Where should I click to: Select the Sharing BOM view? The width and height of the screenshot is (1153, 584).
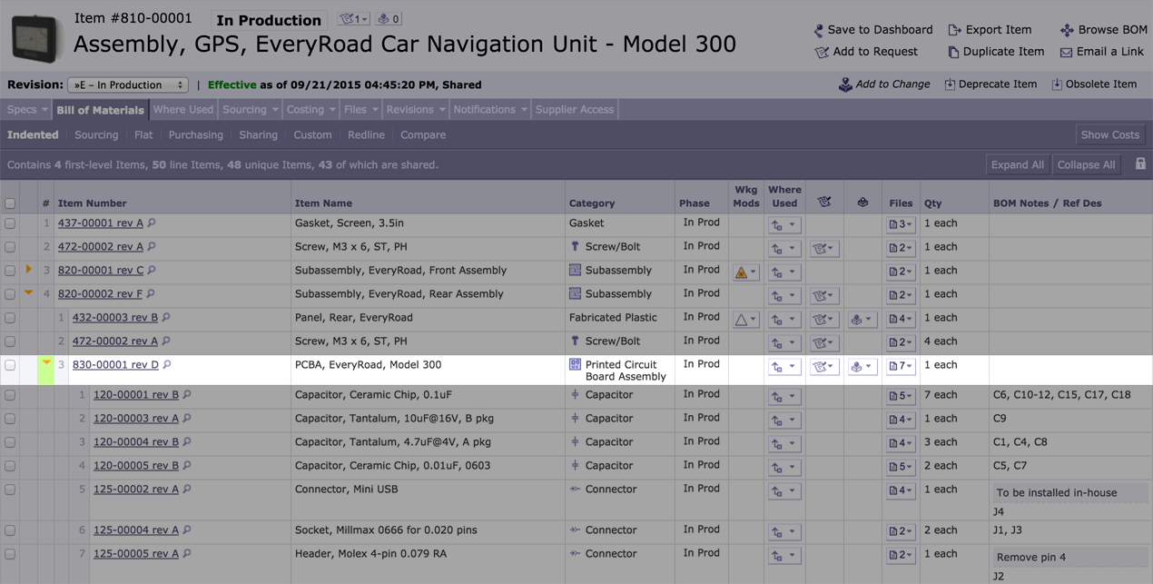click(x=259, y=134)
